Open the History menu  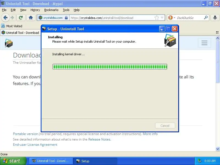(x=35, y=10)
